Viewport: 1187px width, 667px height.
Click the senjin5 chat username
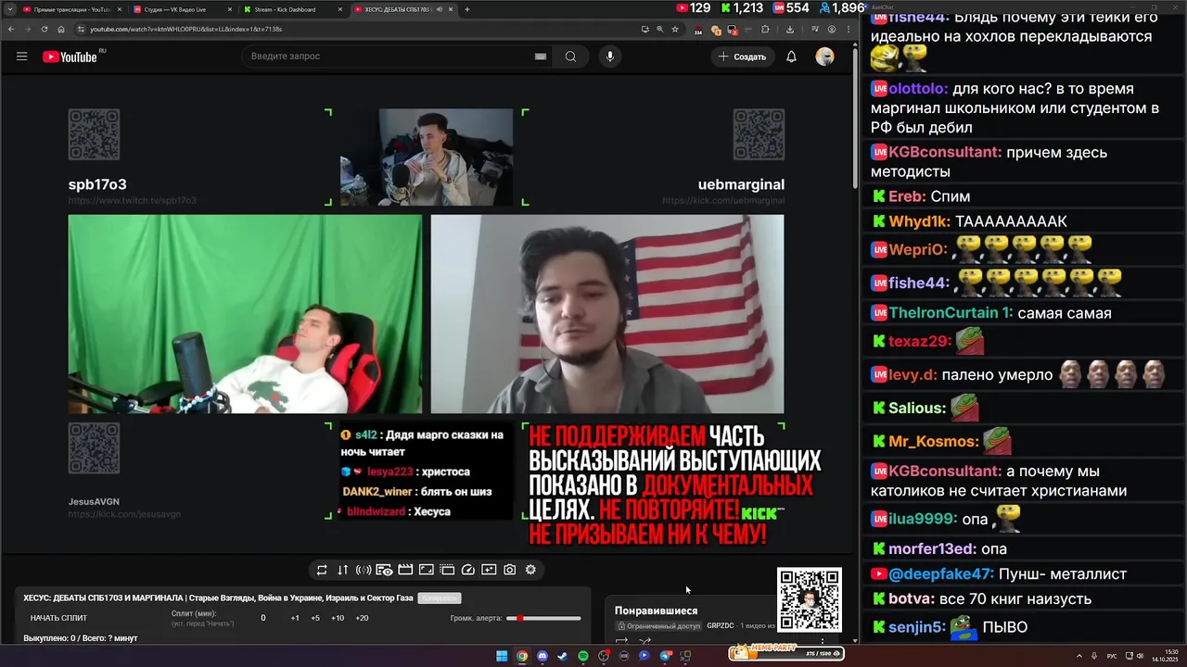(916, 627)
